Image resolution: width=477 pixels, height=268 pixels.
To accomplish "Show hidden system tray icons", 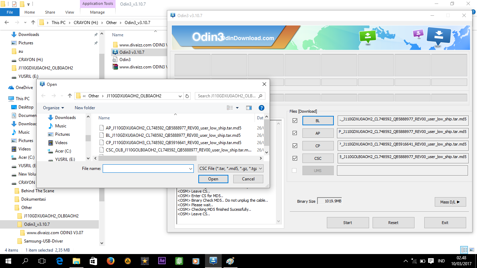I will pyautogui.click(x=406, y=261).
